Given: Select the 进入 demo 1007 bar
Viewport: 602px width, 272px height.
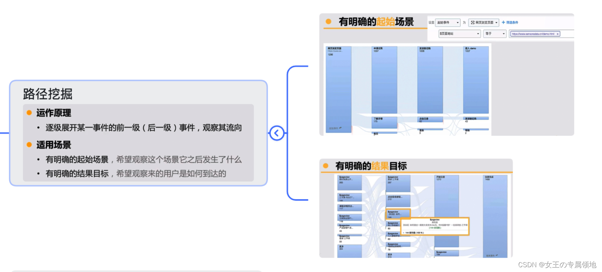Looking at the screenshot, I should [x=476, y=80].
